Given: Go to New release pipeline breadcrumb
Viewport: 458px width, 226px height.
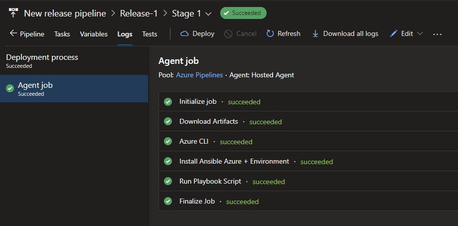Looking at the screenshot, I should pyautogui.click(x=65, y=13).
